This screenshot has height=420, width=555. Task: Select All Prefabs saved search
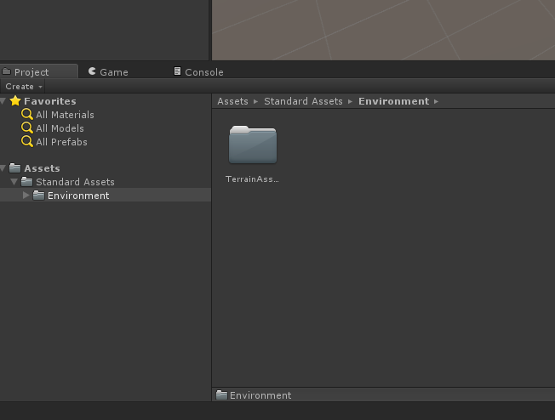click(61, 142)
